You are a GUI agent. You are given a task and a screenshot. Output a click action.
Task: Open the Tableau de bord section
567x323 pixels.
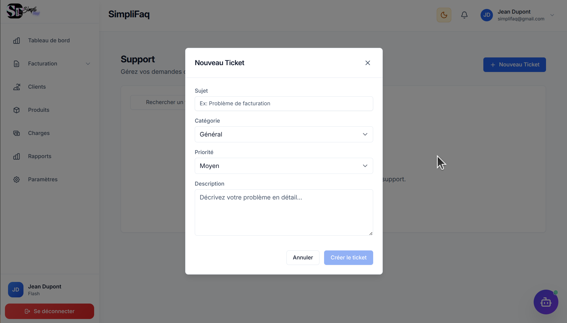click(x=49, y=40)
